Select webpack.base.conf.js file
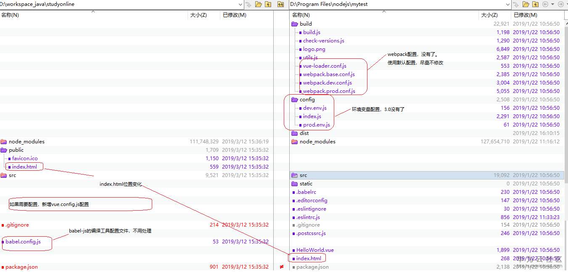Screen dimensions: 568x272 tap(329, 74)
